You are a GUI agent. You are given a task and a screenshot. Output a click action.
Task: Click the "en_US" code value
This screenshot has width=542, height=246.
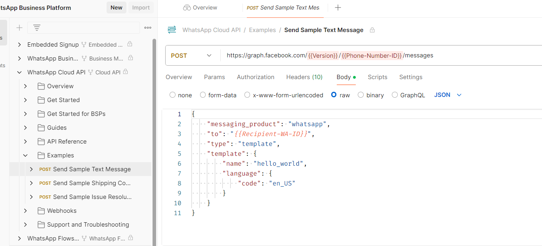tap(282, 184)
